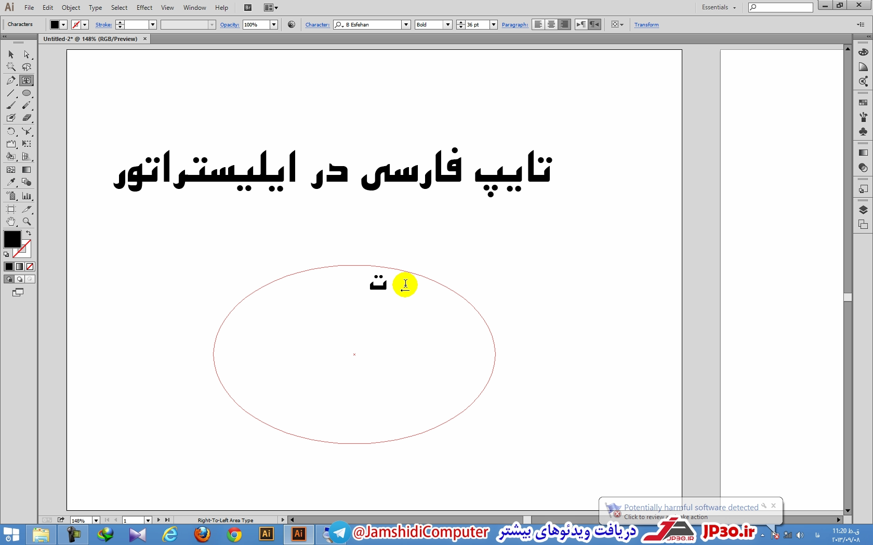Select the Artboard tool
The height and width of the screenshot is (545, 873).
coord(11,209)
